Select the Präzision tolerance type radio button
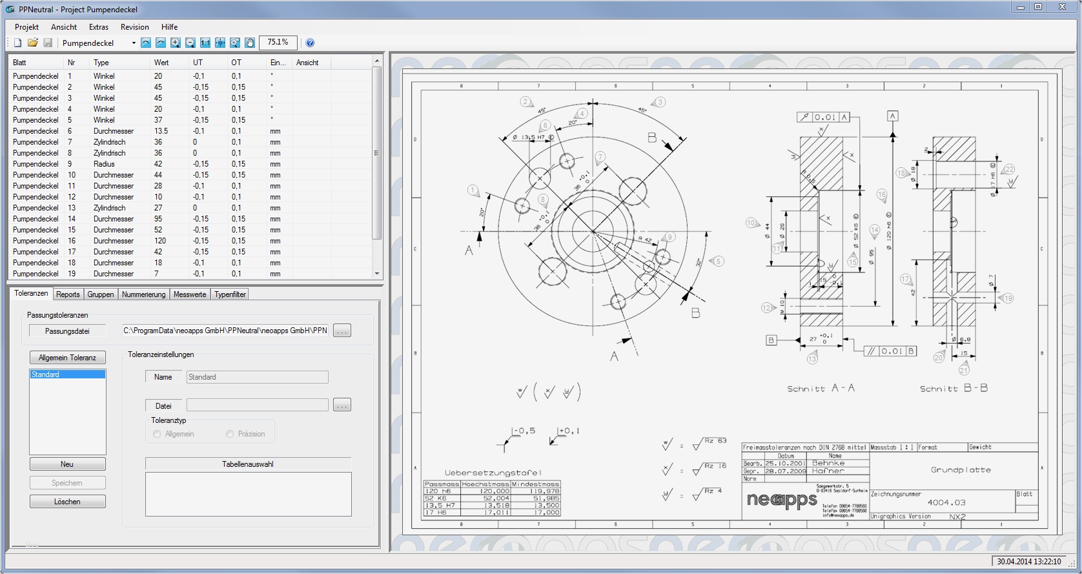This screenshot has width=1082, height=574. point(230,434)
